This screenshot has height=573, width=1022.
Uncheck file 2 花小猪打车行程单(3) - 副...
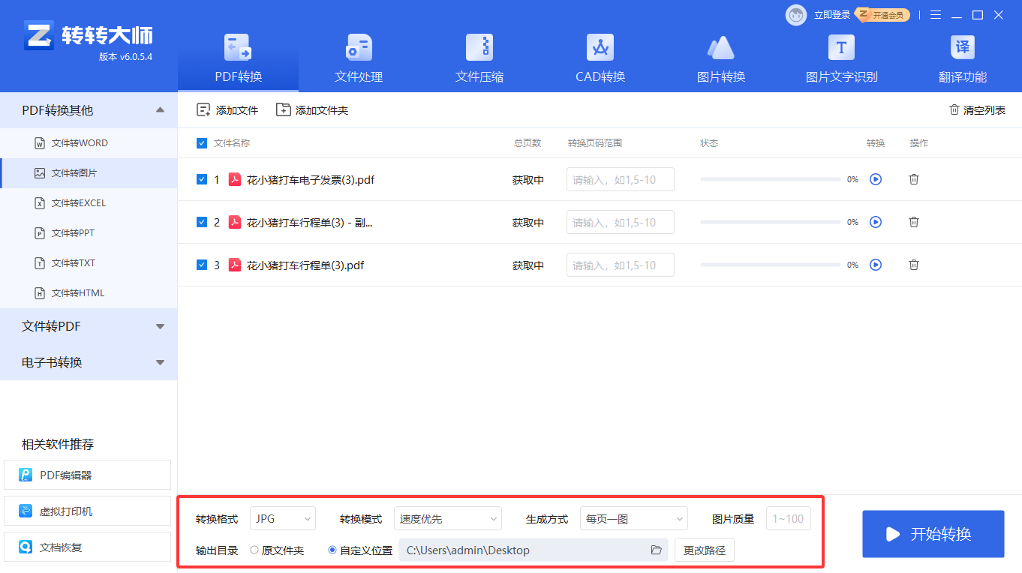click(201, 222)
